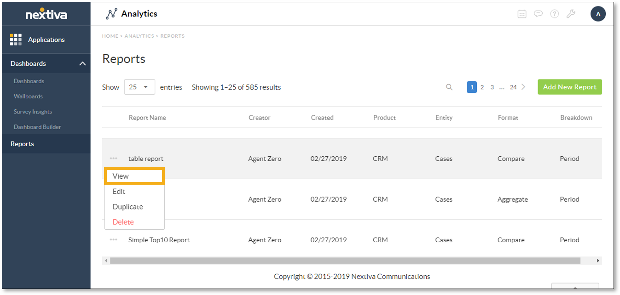The image size is (620, 295).
Task: Open the Show entries dropdown
Action: pyautogui.click(x=139, y=87)
